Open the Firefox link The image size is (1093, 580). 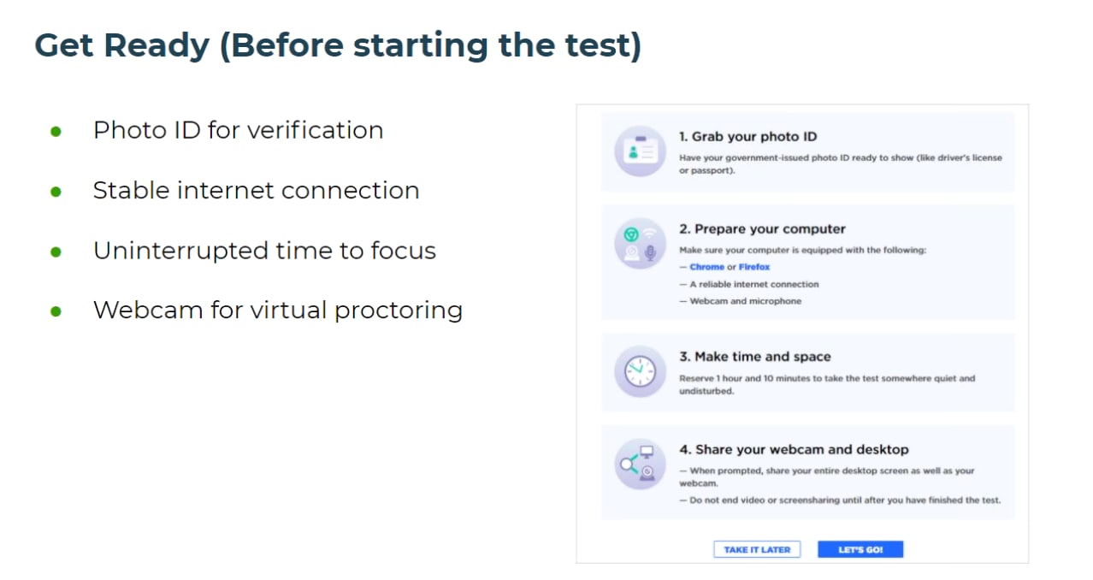pos(754,267)
